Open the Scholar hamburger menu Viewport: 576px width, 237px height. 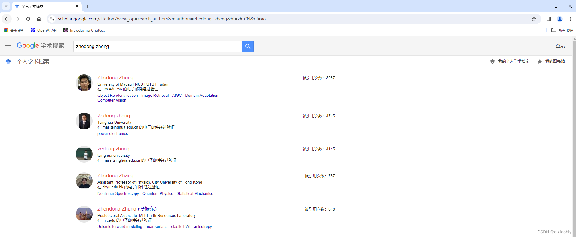(8, 46)
